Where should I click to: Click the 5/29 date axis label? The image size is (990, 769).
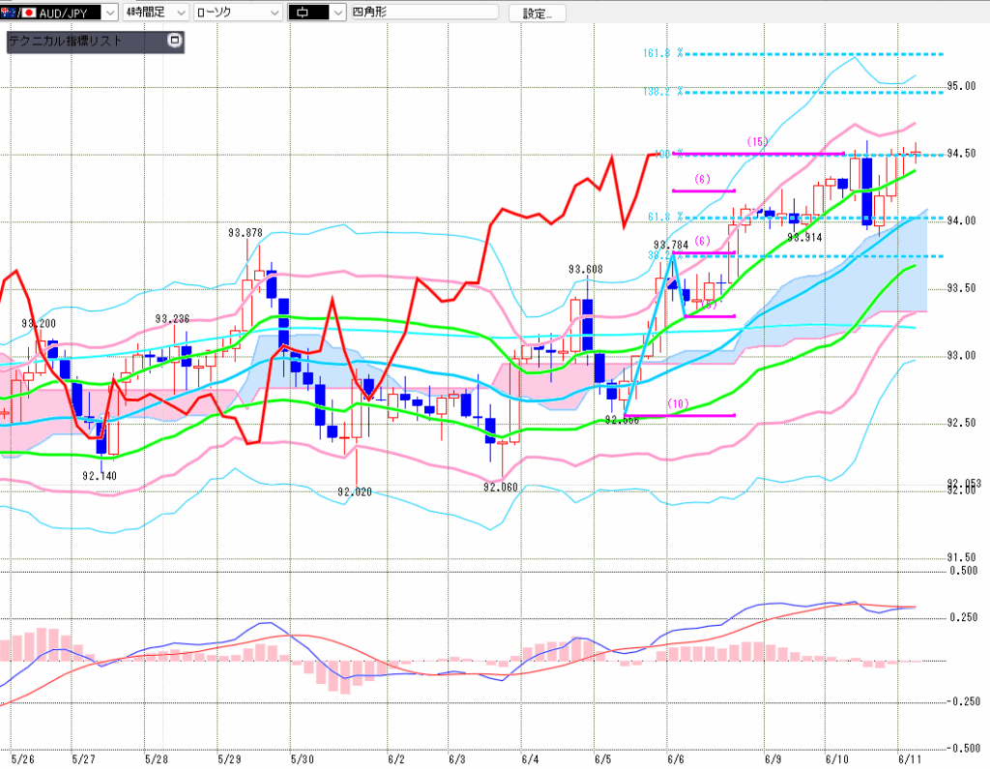[x=229, y=759]
